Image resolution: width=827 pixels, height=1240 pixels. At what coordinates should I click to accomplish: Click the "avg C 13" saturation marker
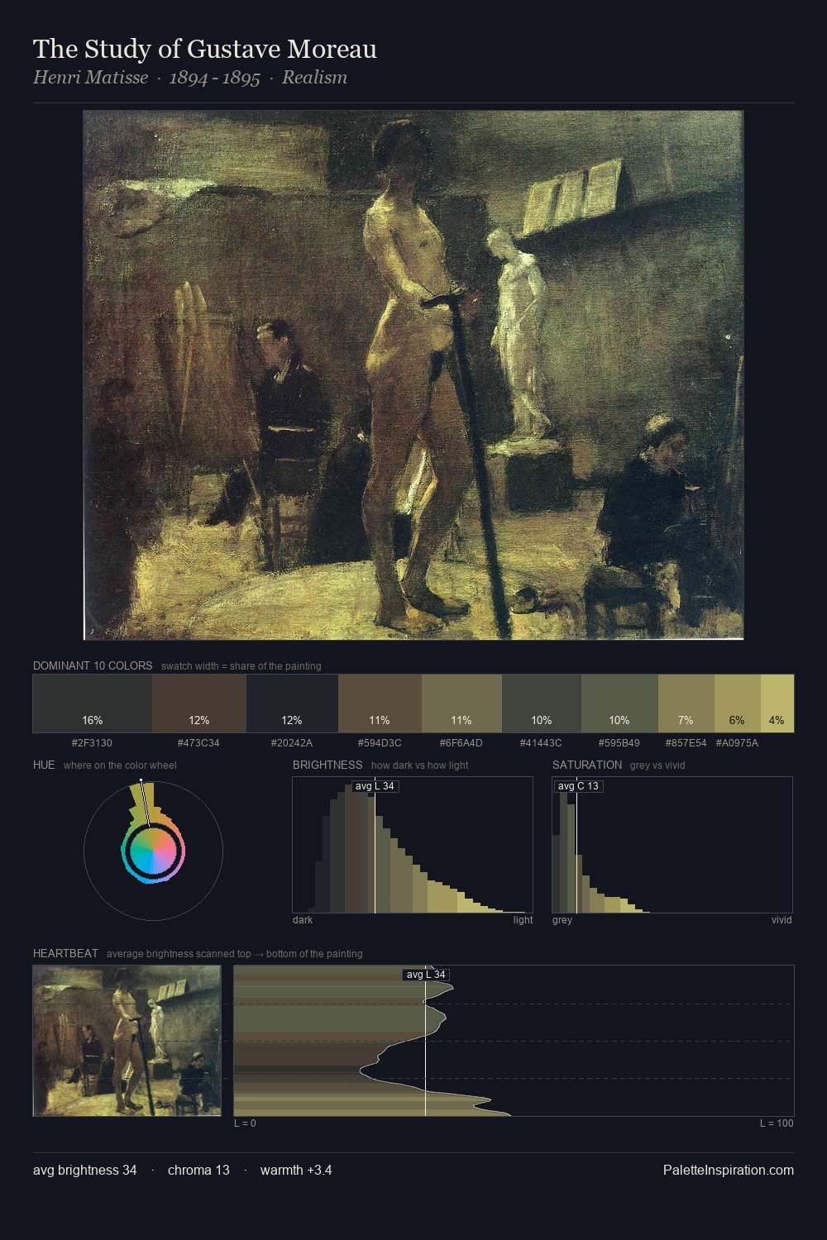tap(578, 786)
